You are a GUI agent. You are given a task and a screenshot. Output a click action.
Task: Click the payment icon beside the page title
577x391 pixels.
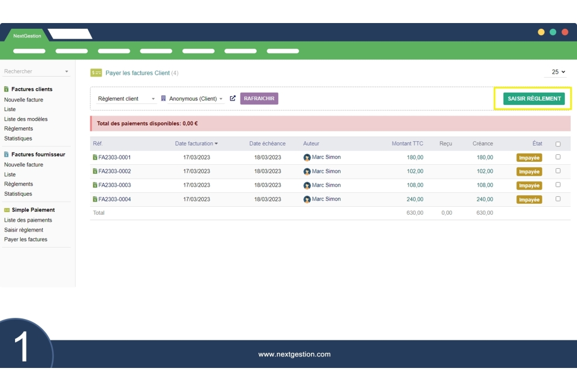tap(96, 73)
